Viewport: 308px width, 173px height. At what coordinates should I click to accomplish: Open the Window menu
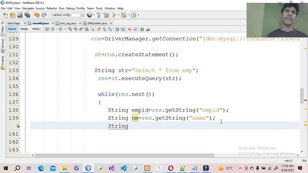(x=110, y=9)
